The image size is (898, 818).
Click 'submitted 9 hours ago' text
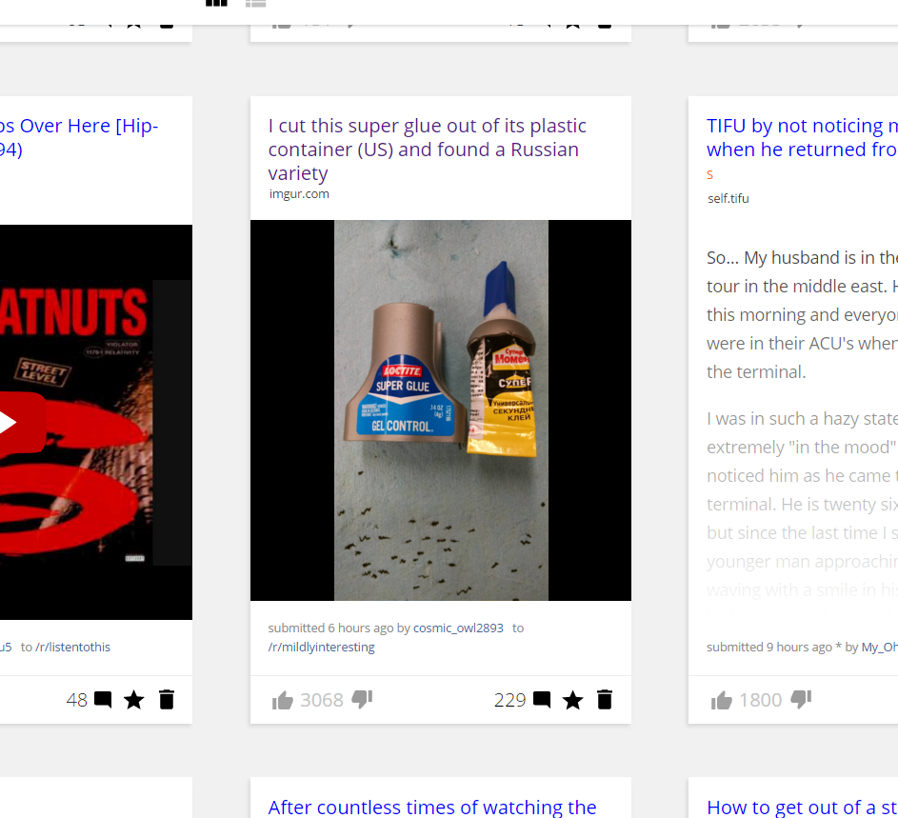point(769,647)
